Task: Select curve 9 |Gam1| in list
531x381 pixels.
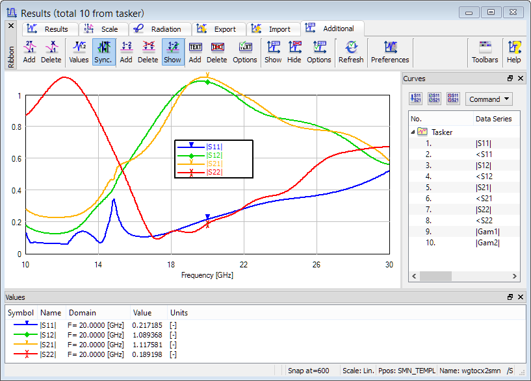Action: tap(464, 232)
